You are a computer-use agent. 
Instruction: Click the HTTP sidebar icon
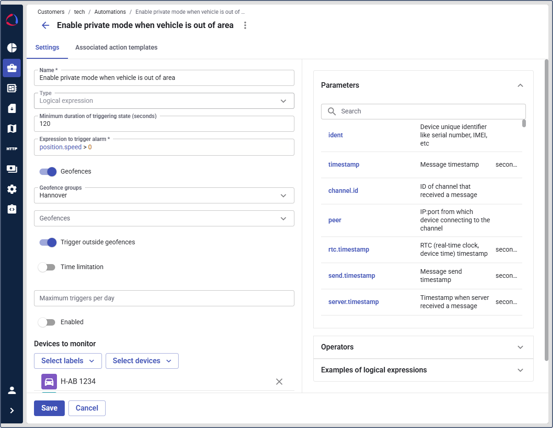tap(12, 149)
